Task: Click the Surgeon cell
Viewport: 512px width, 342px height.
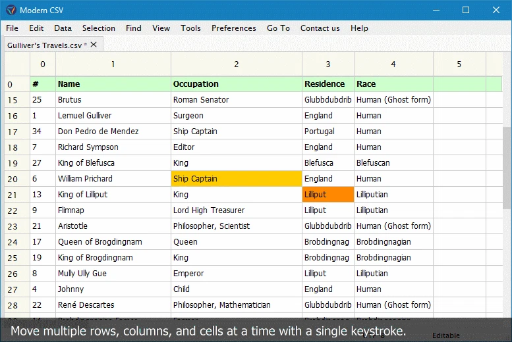Action: pos(237,116)
